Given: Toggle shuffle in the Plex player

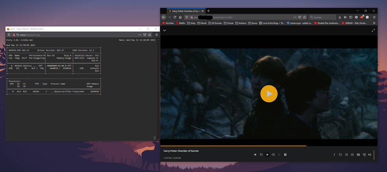Looking at the screenshot, I should coord(346,155).
